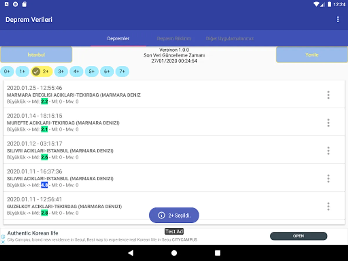Click the 2020.01.12 - 03:15:17 timestamp
The height and width of the screenshot is (261, 348).
click(35, 144)
